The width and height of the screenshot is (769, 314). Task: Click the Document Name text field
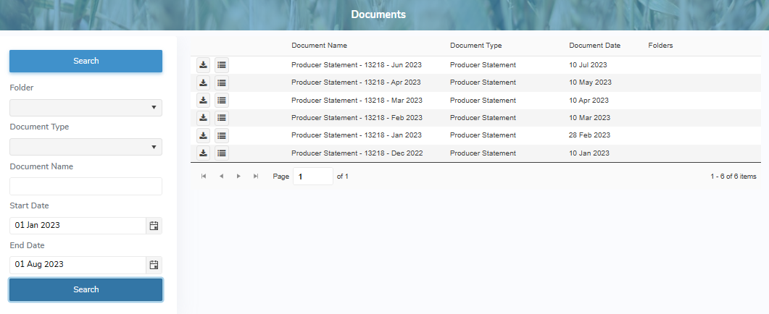click(86, 187)
